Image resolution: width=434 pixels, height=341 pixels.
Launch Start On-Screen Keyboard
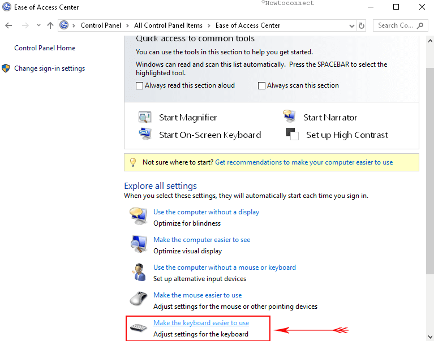[210, 135]
